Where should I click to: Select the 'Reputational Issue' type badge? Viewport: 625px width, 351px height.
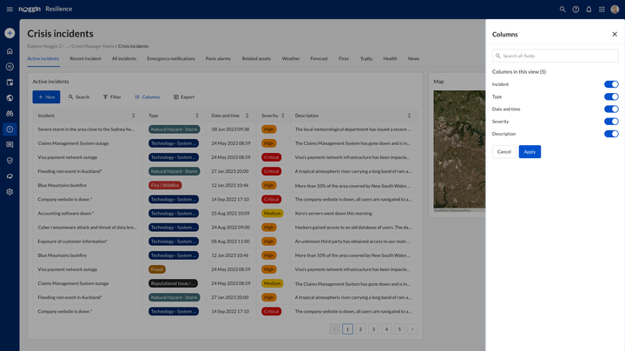[x=174, y=283]
